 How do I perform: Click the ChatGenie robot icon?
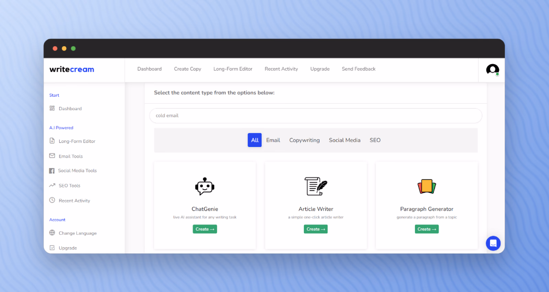pos(205,186)
